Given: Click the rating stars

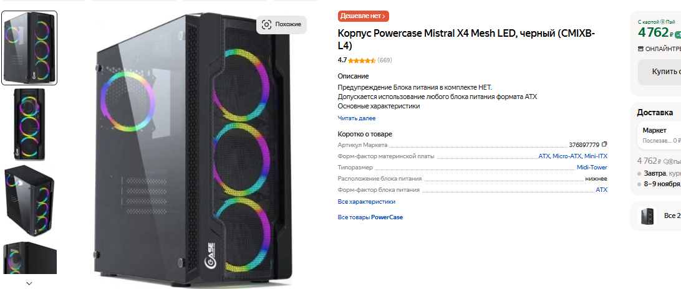Looking at the screenshot, I should pos(362,60).
